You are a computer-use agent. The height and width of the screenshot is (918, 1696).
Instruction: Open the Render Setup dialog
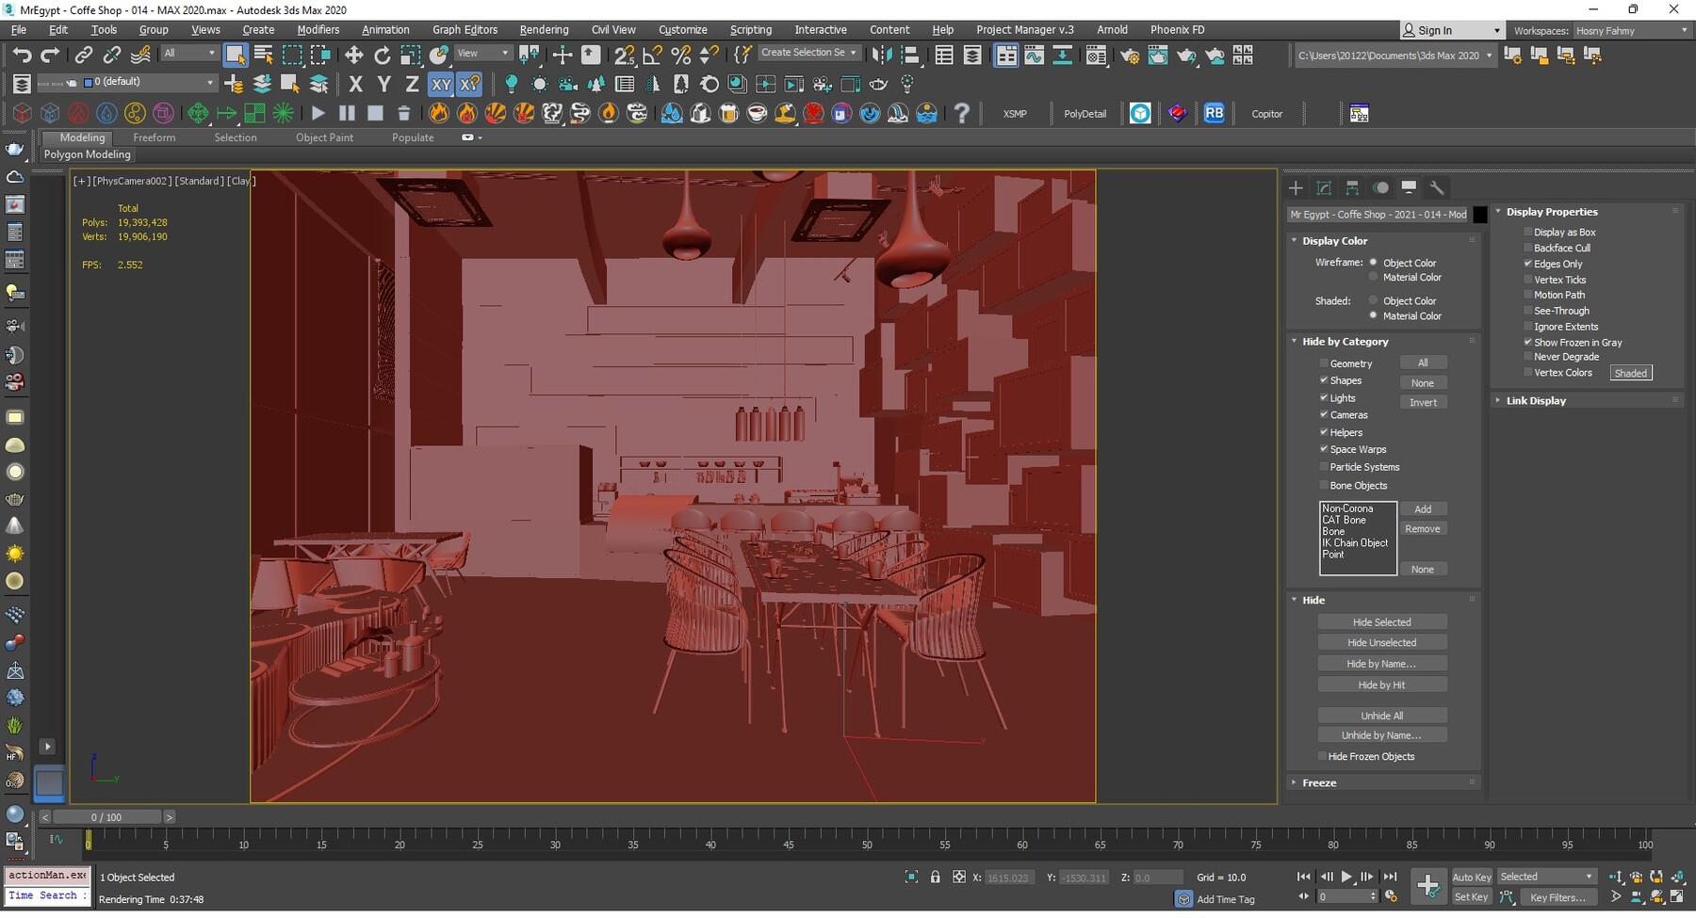(1129, 55)
